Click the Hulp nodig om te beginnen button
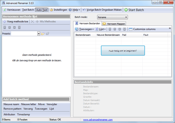 [x=123, y=50]
